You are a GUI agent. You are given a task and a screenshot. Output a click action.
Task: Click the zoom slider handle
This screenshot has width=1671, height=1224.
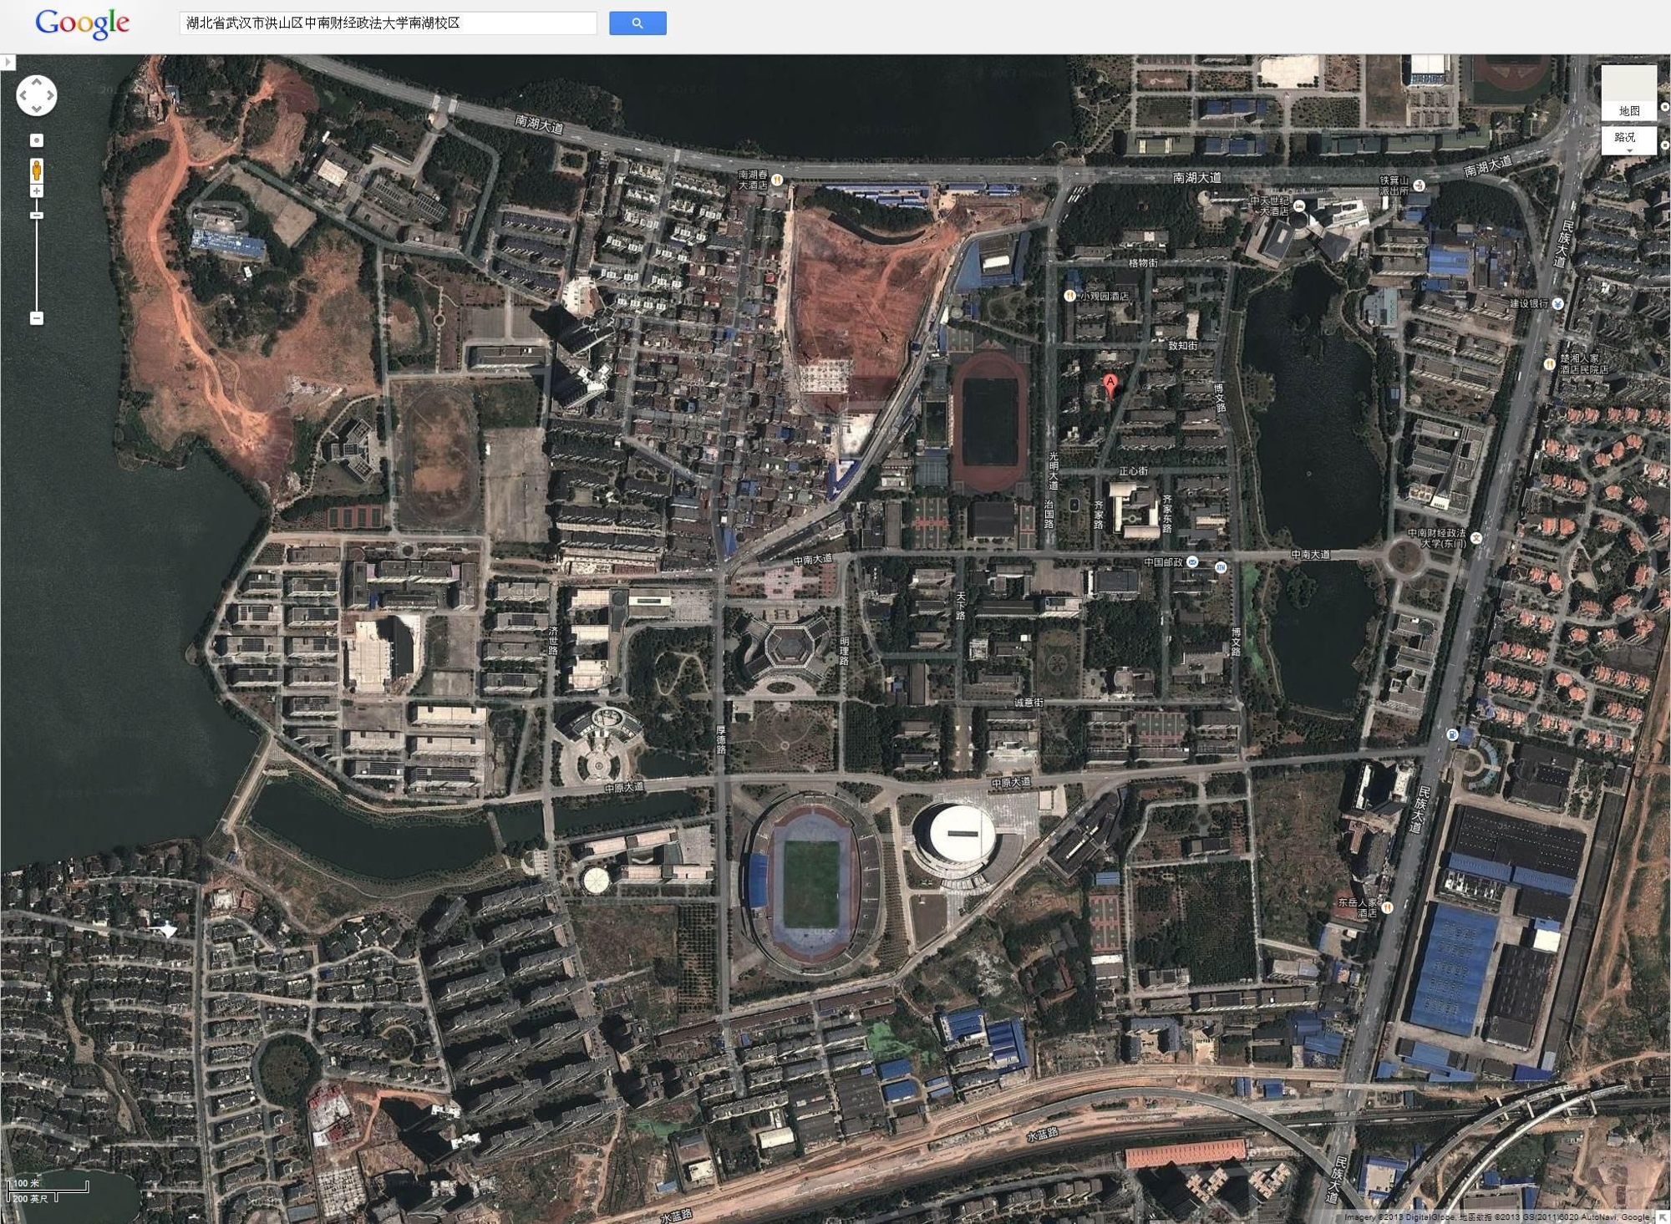pos(37,216)
